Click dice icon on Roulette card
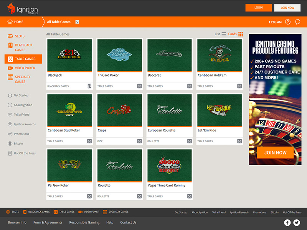 coord(139,196)
